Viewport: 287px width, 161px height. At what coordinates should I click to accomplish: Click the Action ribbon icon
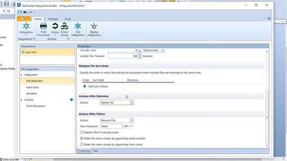tap(55, 26)
